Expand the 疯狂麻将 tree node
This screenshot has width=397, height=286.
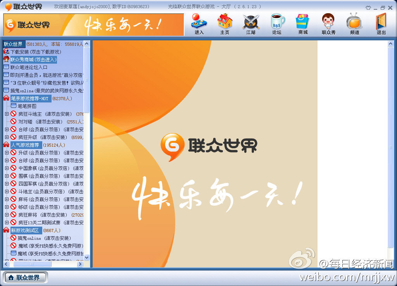(x=7, y=215)
